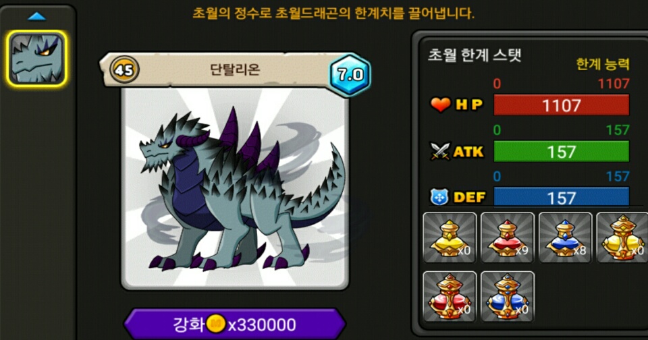Select the small red essence potion x9
This screenshot has height=340, width=648.
508,237
